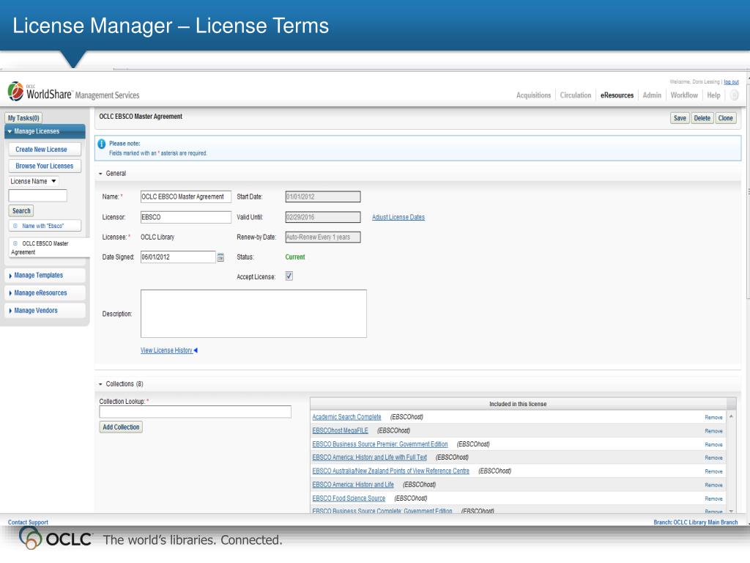The image size is (750, 563).
Task: Remove Academic Search Complete from license
Action: (x=713, y=417)
